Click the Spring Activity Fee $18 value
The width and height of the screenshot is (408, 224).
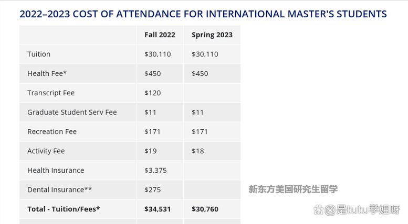pyautogui.click(x=198, y=151)
